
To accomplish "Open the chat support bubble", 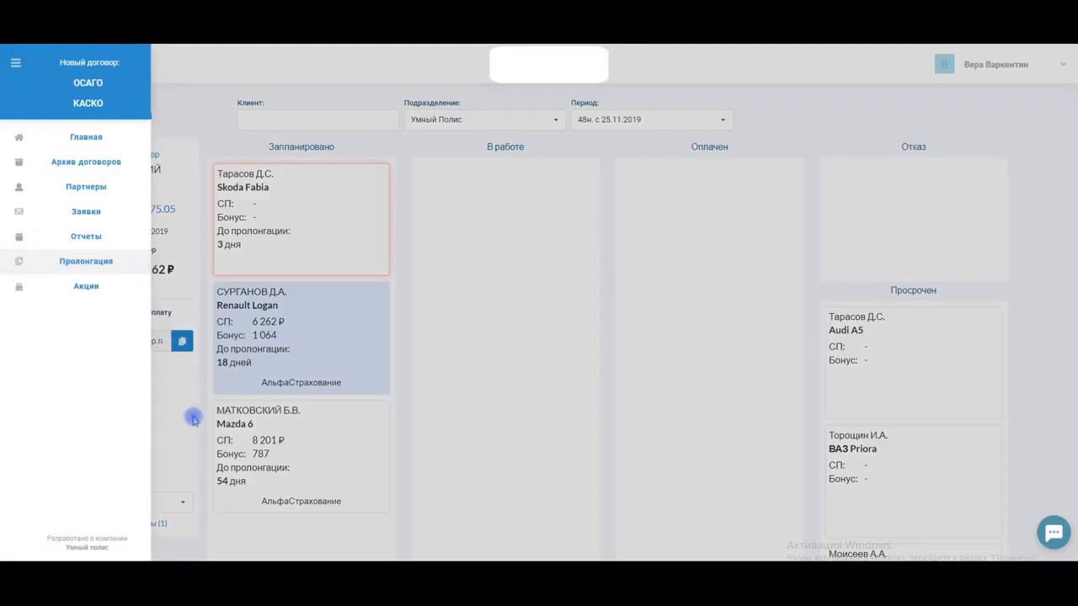I will coord(1054,532).
